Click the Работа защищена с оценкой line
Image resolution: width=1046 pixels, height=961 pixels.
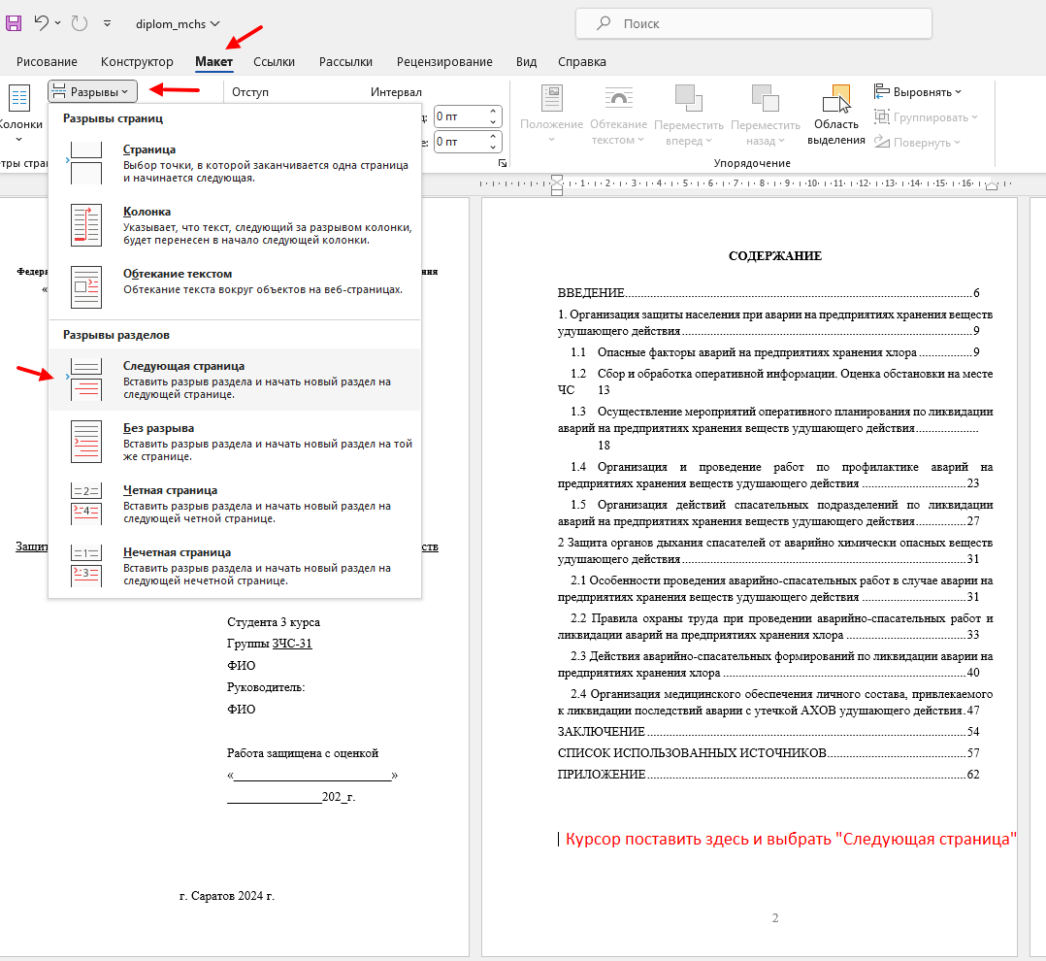point(303,753)
